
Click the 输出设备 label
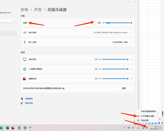(33, 33)
